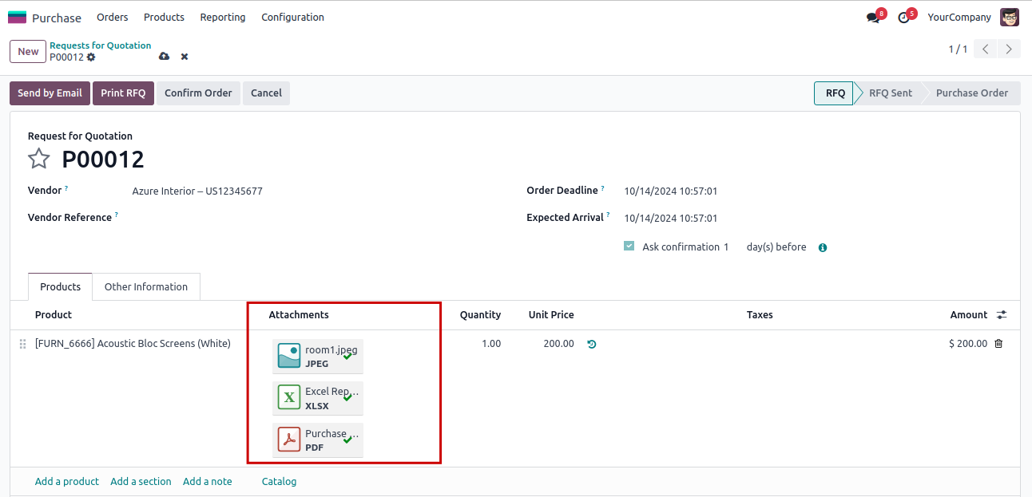Open the room1.jpeg attachment
1032x497 pixels.
pos(318,356)
